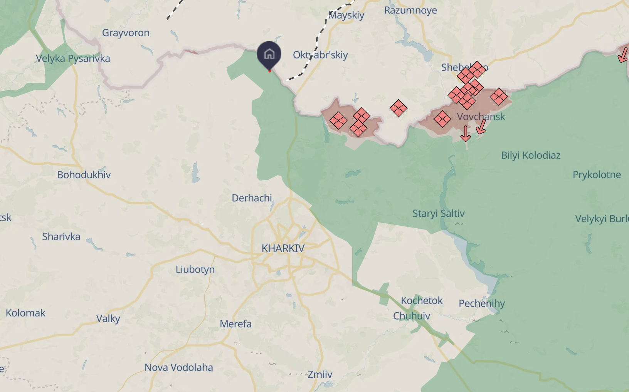This screenshot has height=392, width=629.
Task: Select the diamond marker southwest of the Vovchansk label
Action: pyautogui.click(x=442, y=119)
